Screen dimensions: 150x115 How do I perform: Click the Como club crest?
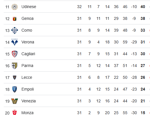point(15,30)
